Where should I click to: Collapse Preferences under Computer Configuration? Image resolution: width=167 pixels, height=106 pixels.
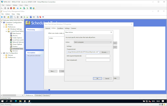[4, 27]
